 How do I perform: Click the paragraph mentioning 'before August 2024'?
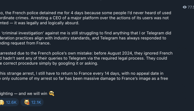(x=85, y=58)
